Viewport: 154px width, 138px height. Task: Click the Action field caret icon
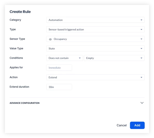[141, 77]
